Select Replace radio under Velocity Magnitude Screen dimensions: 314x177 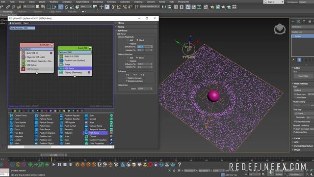(128, 44)
